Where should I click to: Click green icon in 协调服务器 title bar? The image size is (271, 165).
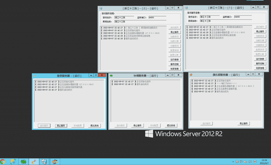click(111, 76)
